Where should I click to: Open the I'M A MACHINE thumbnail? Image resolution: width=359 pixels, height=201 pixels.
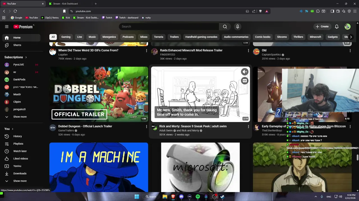tap(99, 167)
